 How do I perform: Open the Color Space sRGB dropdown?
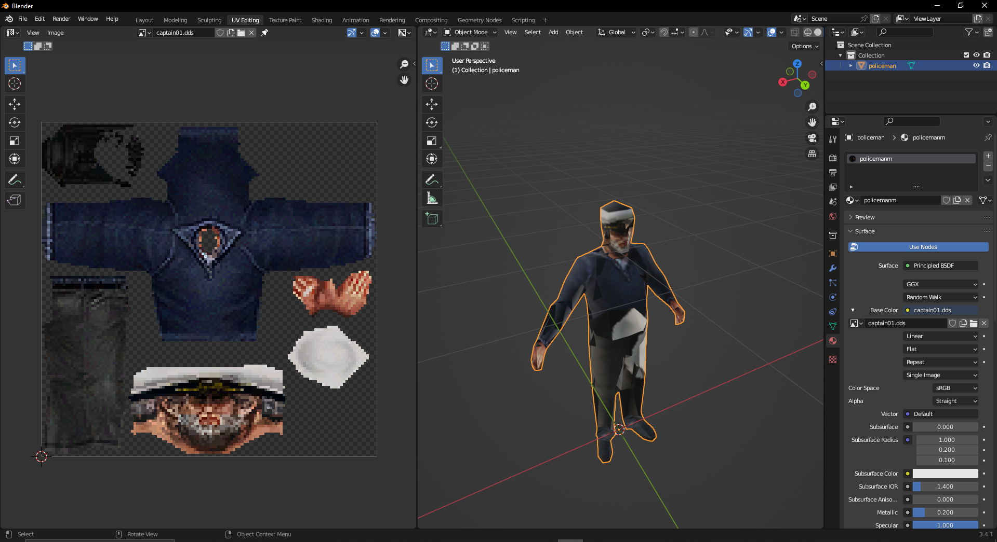click(x=955, y=388)
